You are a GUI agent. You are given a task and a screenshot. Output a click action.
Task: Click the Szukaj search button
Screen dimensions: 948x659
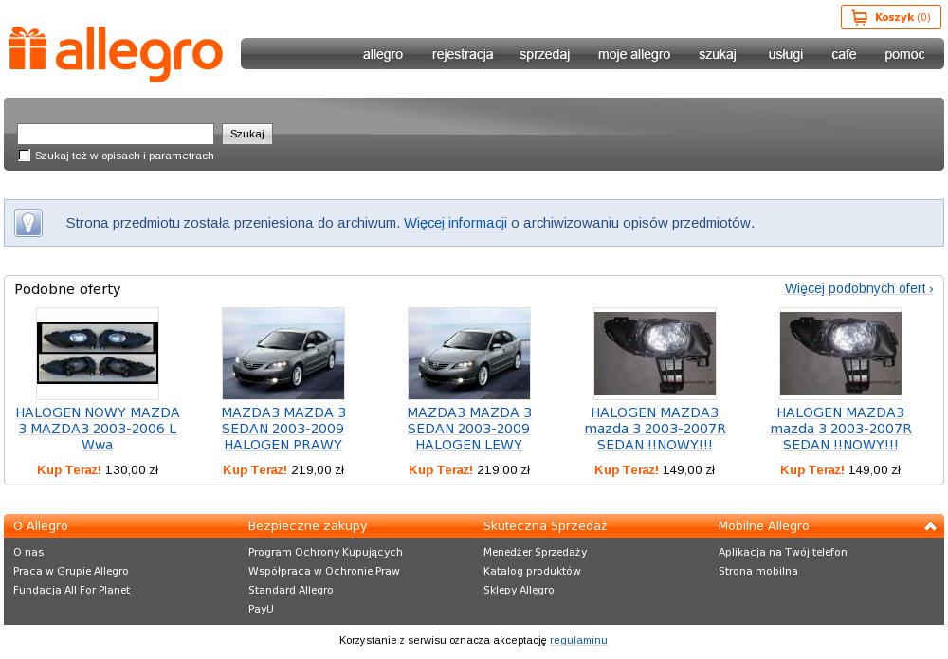(x=247, y=134)
